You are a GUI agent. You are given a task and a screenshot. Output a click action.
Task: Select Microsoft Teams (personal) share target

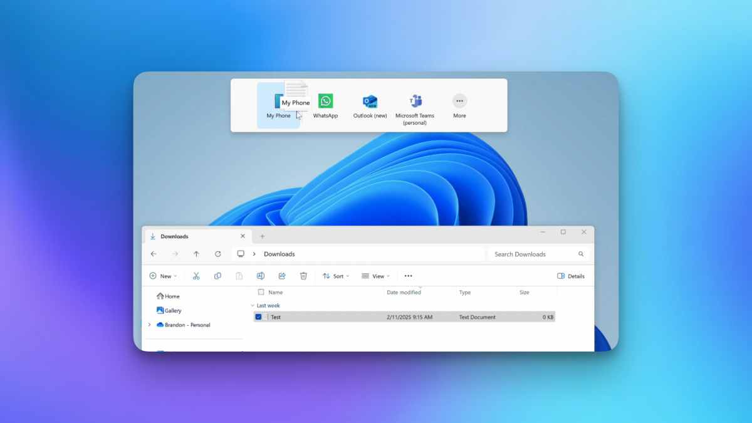pyautogui.click(x=415, y=110)
